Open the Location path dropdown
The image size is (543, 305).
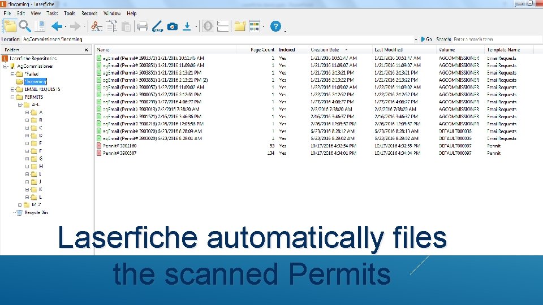(416, 40)
